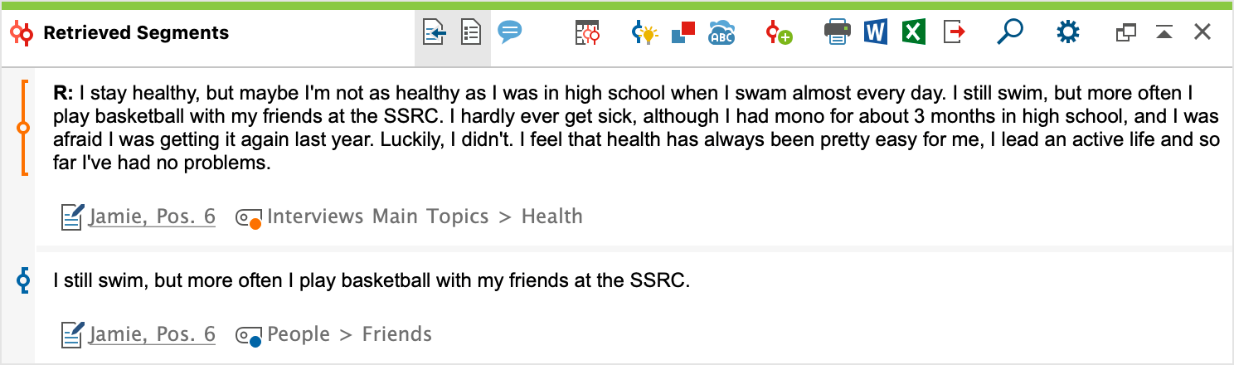Open code frequency chart icon

683,33
